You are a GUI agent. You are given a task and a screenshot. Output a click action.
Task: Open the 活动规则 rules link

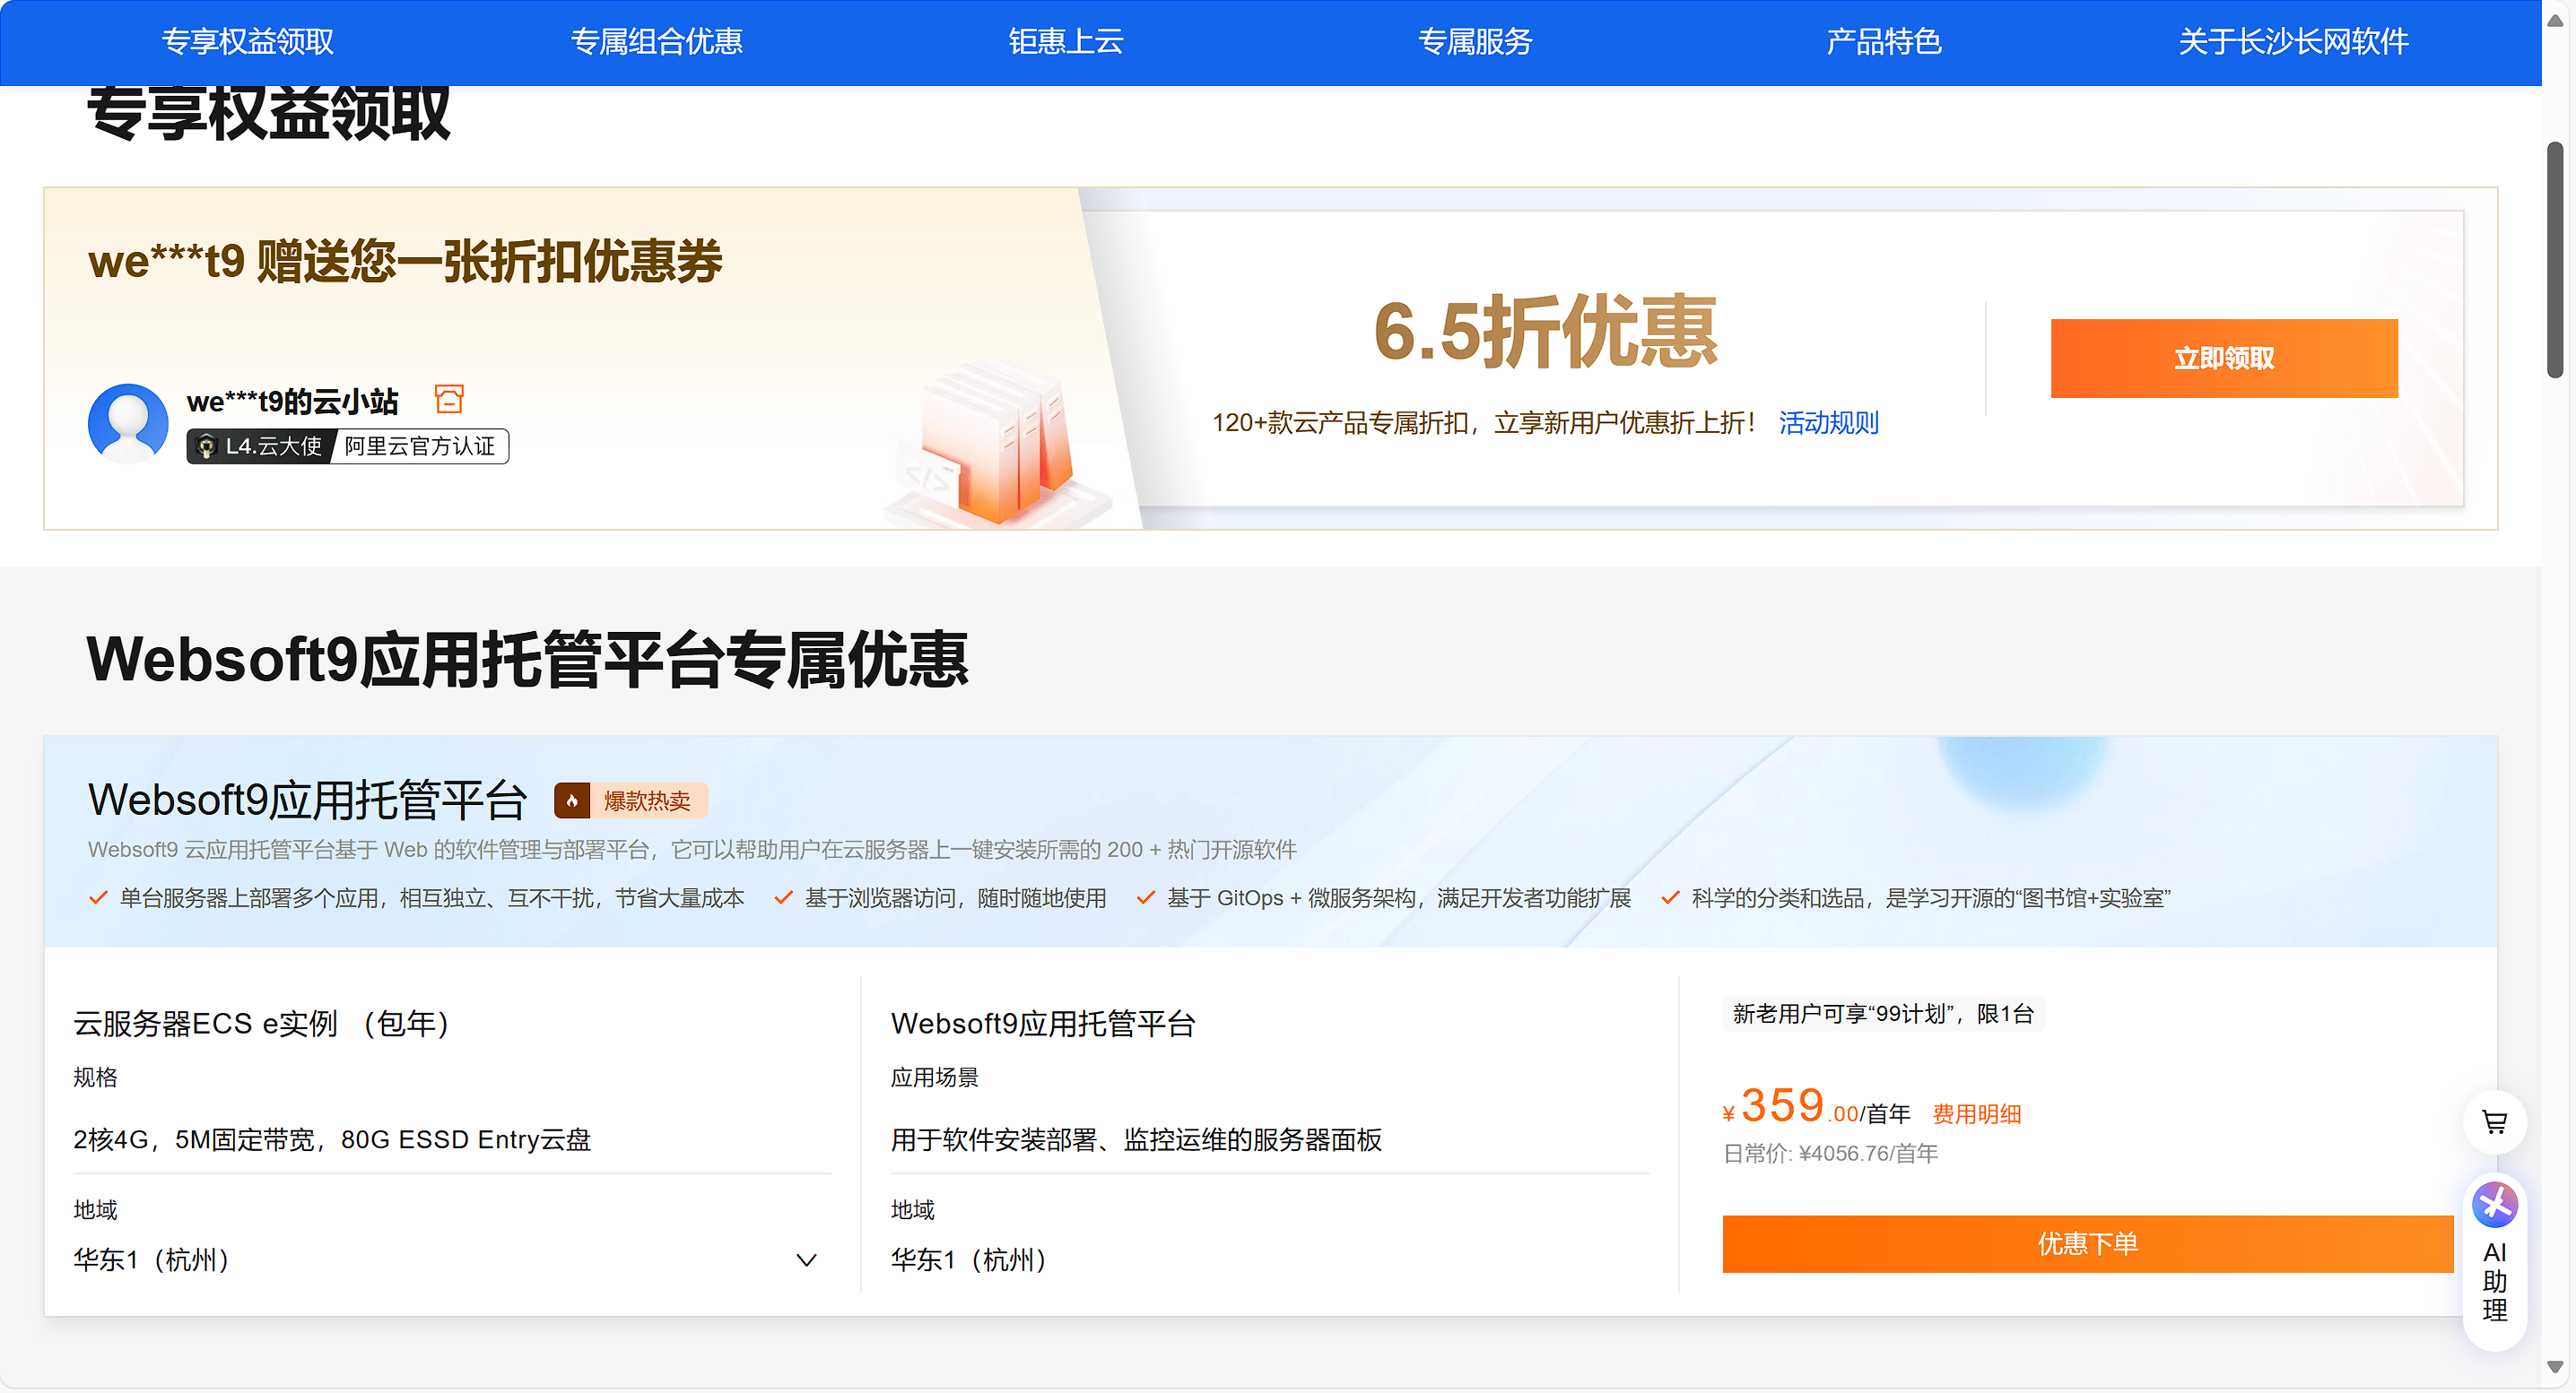[x=1828, y=423]
